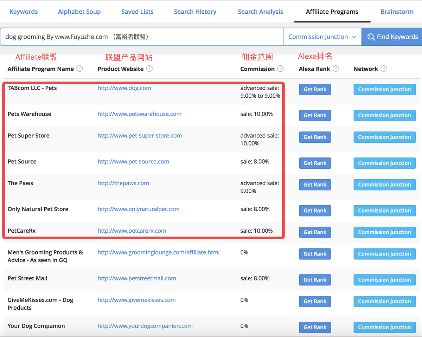Screen dimensions: 422x337
Task: Click Commission Junction button for PetCareRx
Action: click(384, 232)
